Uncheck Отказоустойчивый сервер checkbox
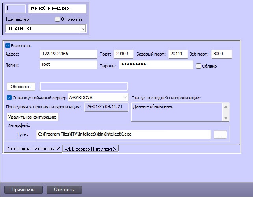The image size is (253, 197). pyautogui.click(x=9, y=98)
